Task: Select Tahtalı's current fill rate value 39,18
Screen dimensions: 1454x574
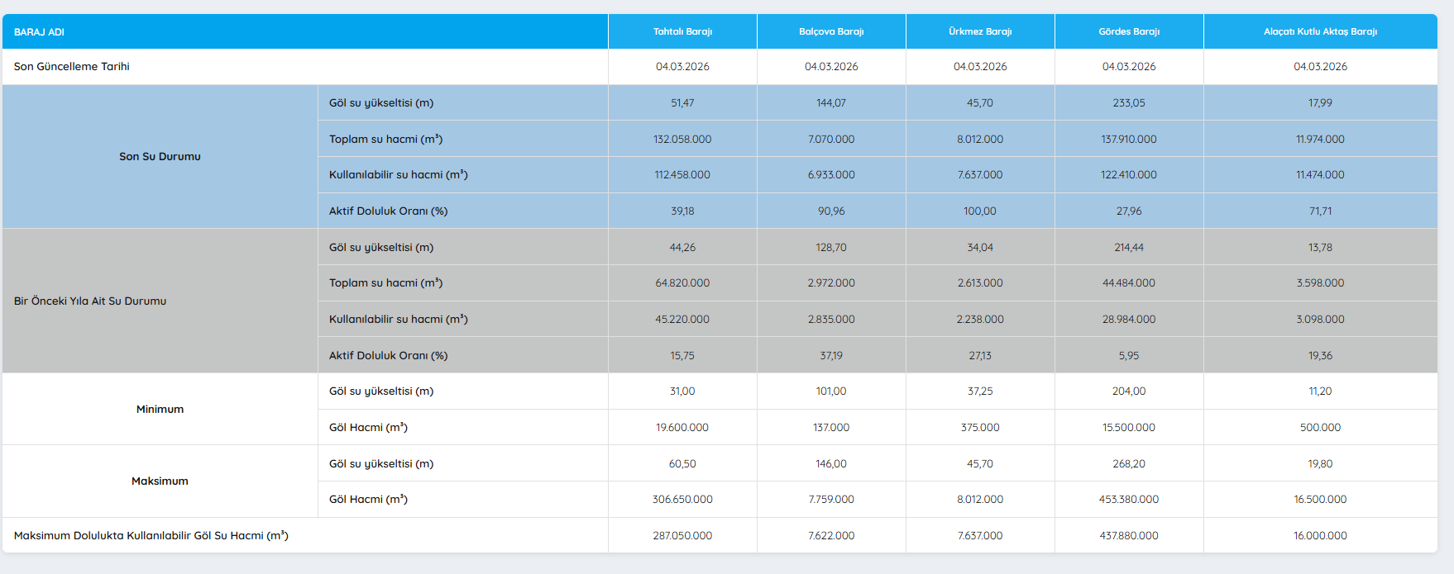Action: (x=682, y=211)
